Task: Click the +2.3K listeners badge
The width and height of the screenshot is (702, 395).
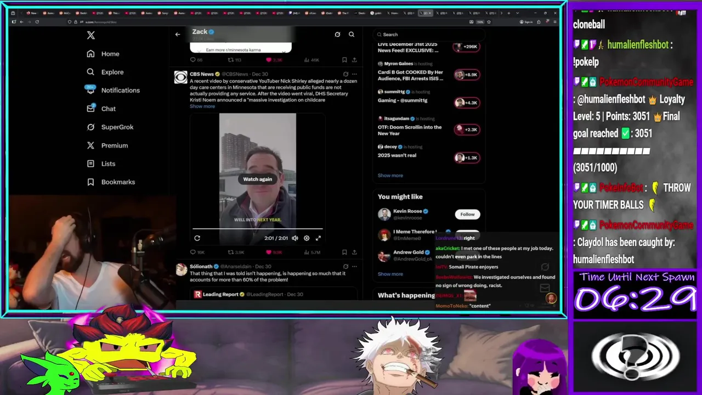Action: pyautogui.click(x=467, y=129)
